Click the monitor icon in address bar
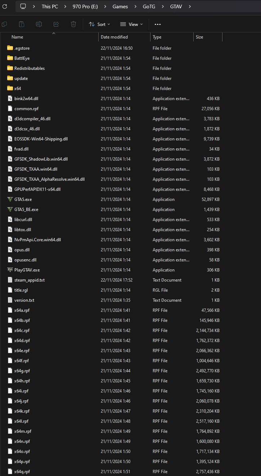 pos(23,6)
